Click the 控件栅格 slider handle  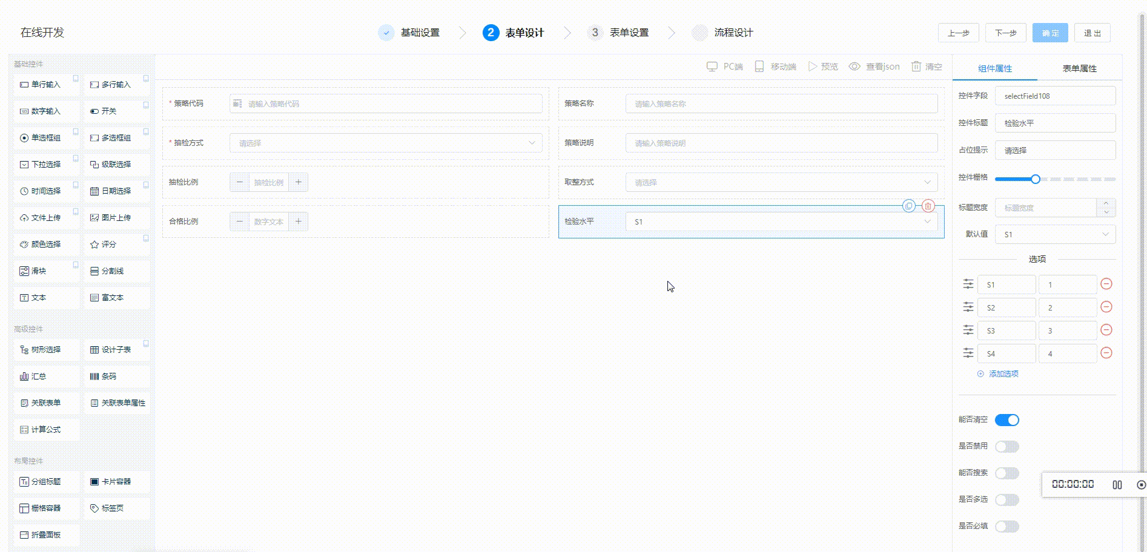click(1036, 179)
